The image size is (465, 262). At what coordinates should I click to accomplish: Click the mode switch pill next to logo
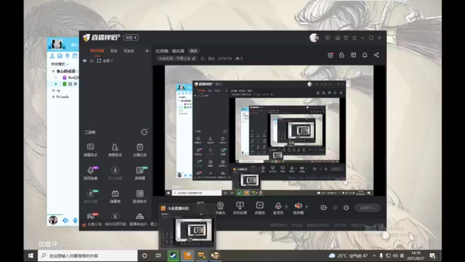(131, 38)
